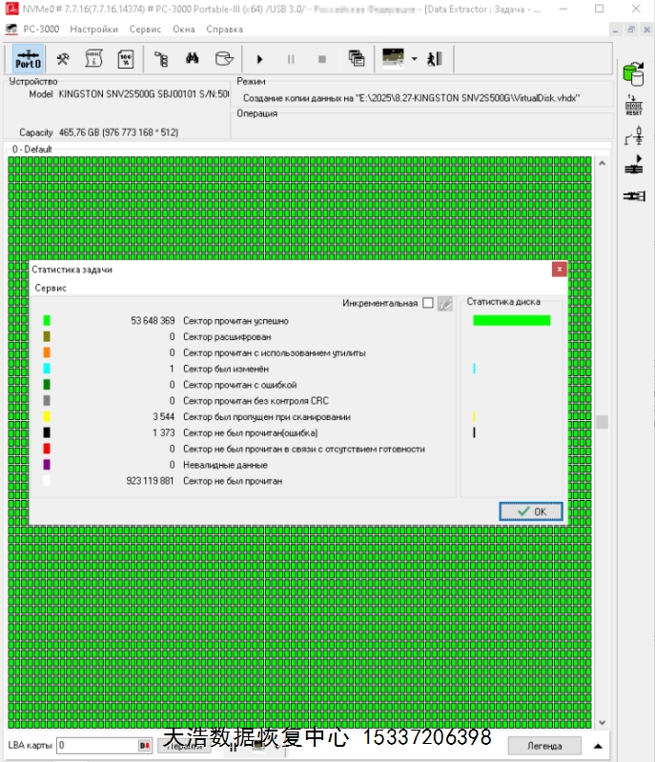The height and width of the screenshot is (762, 655).
Task: Click the stacked windows icon in toolbar
Action: click(x=357, y=59)
